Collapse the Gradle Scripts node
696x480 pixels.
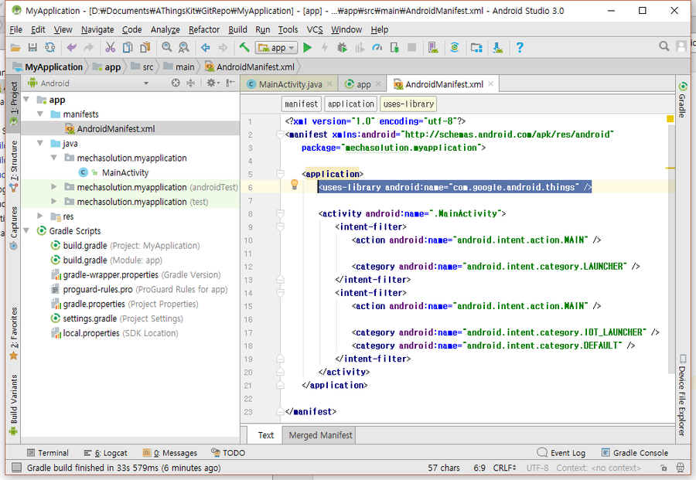(x=26, y=230)
